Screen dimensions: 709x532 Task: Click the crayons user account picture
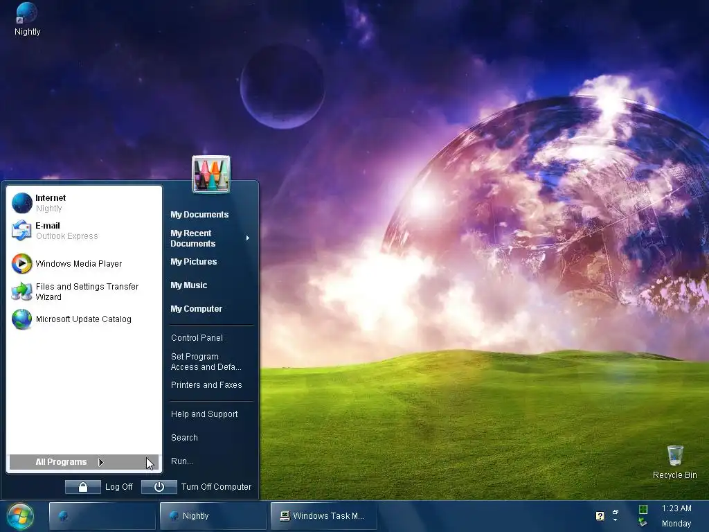click(211, 174)
